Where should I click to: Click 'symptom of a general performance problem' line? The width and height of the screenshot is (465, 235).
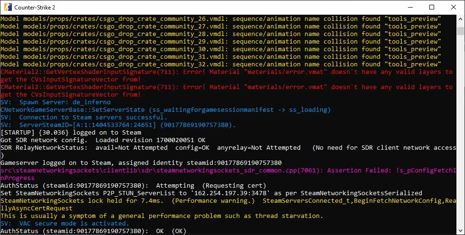point(161,216)
